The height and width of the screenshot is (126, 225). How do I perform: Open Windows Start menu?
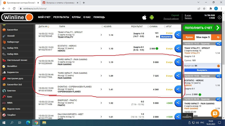point(4,123)
